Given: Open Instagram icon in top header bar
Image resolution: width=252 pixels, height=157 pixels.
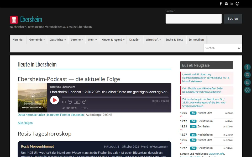Looking at the screenshot, I should pos(226,4).
